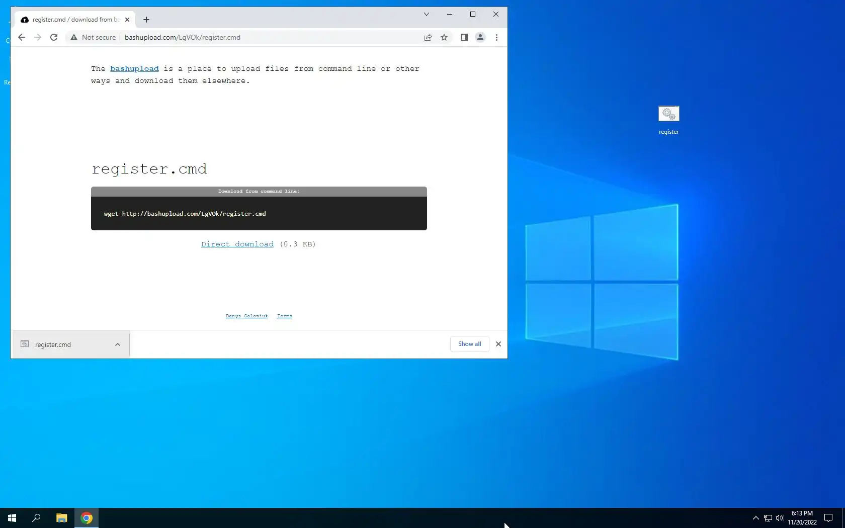Click the register.cmd page heading
The image size is (845, 528).
149,169
